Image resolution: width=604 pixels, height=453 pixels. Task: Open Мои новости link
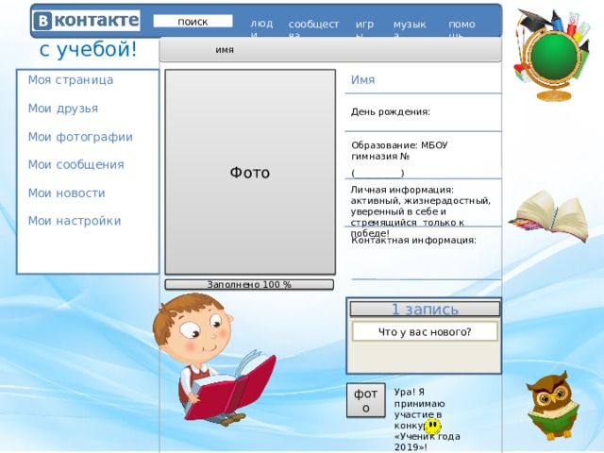(66, 193)
